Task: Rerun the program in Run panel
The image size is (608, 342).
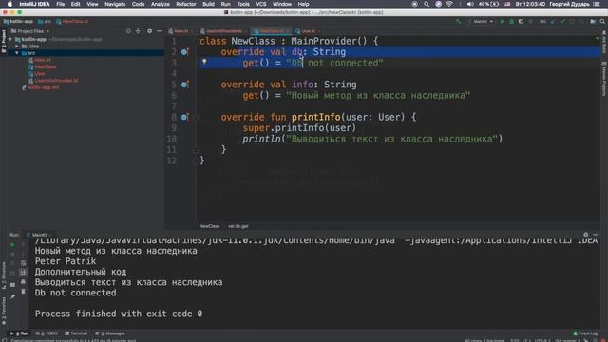Action: click(12, 245)
